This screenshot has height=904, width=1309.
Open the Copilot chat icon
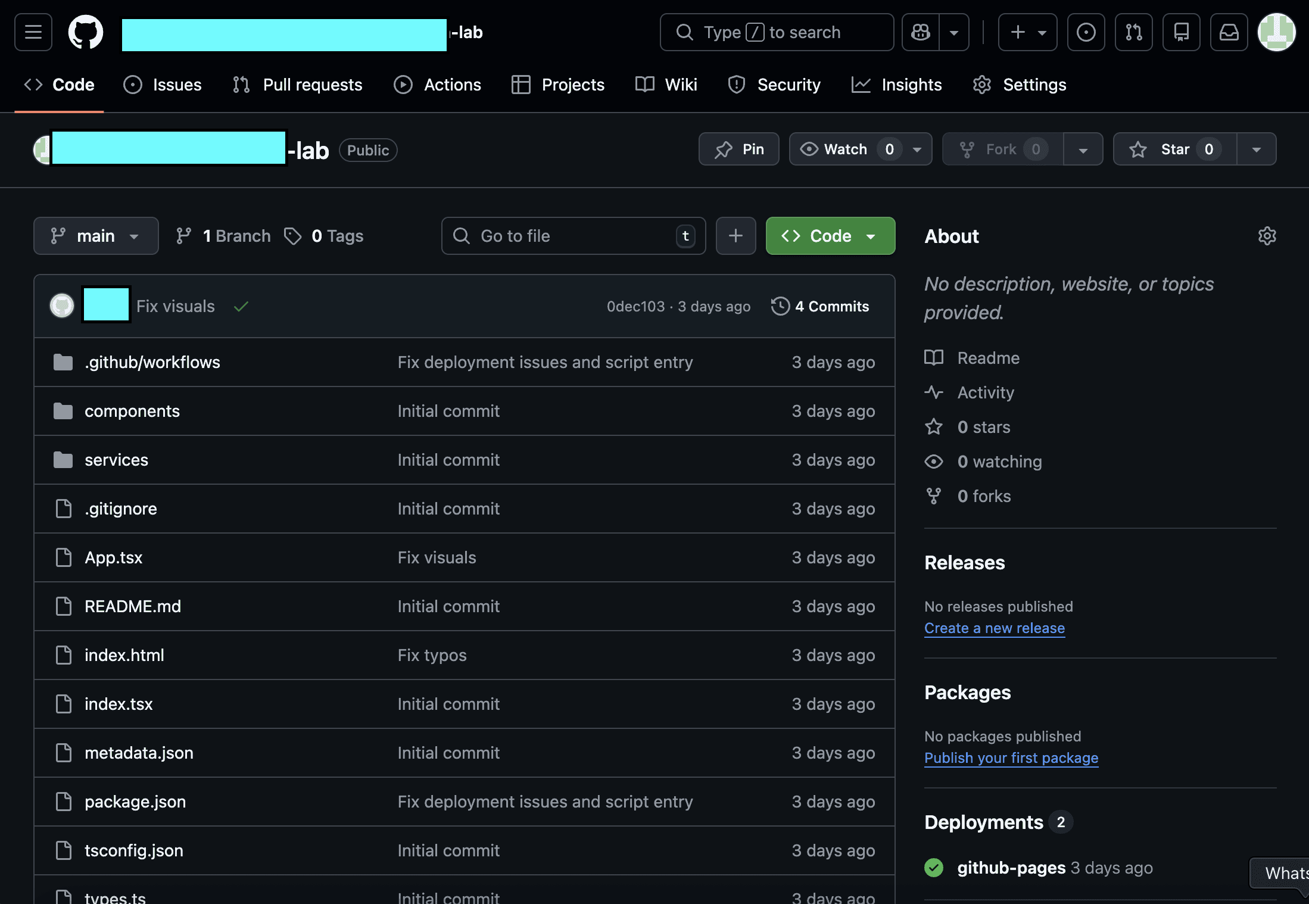pos(921,32)
